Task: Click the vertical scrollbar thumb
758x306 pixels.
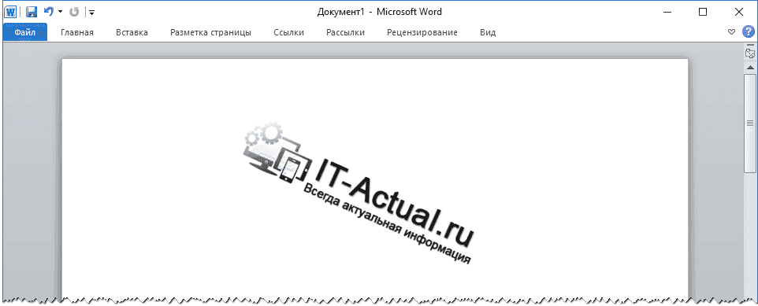Action: click(x=750, y=123)
